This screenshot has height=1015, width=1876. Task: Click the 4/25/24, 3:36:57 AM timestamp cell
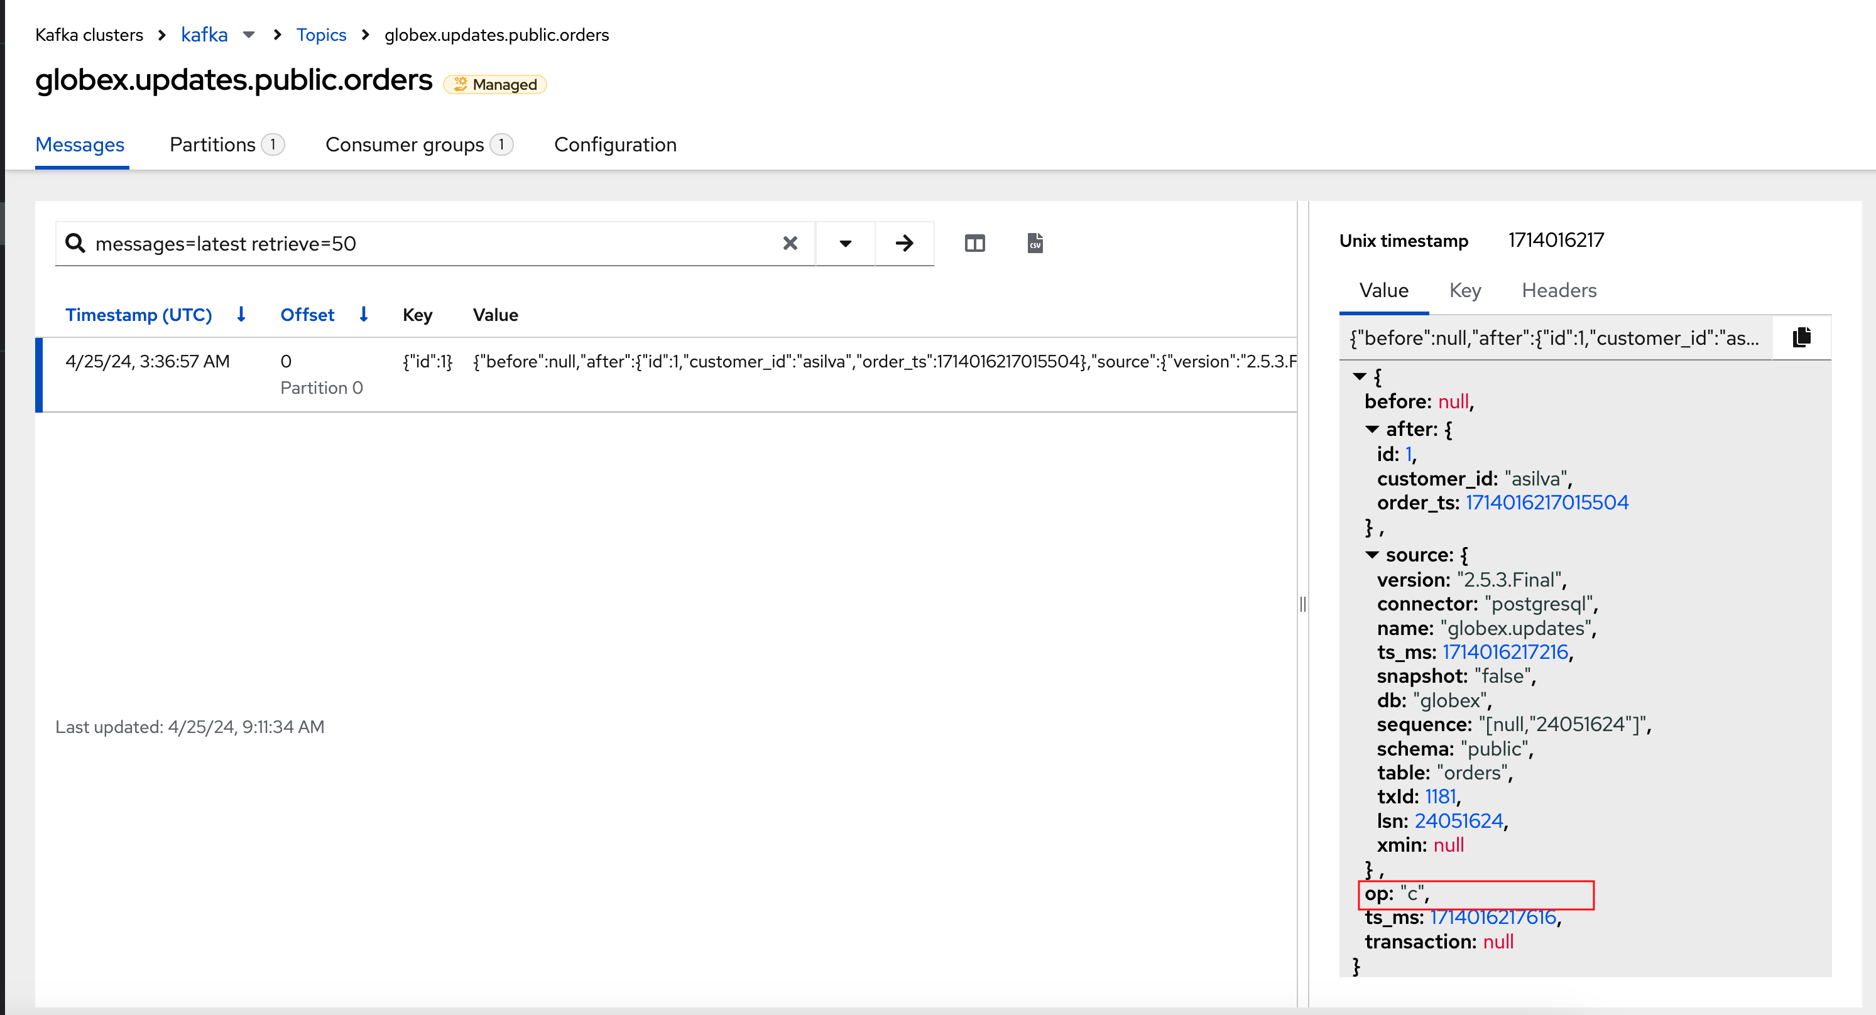coord(147,361)
